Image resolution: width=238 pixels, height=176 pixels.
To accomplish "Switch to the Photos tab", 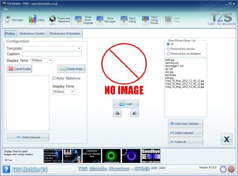I will tap(10, 34).
